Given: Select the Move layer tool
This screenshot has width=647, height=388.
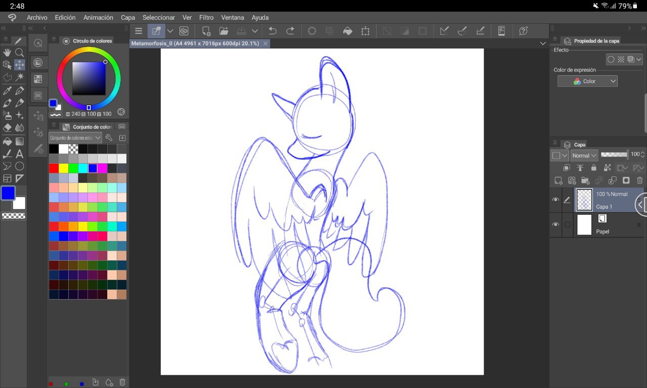Looking at the screenshot, I should click(x=20, y=65).
